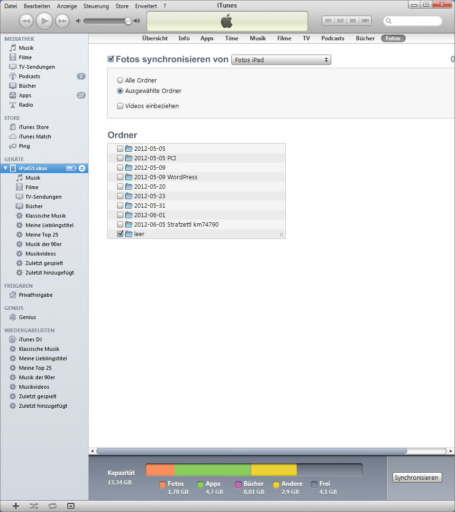455x512 pixels.
Task: Adjust the volume slider knob
Action: (128, 21)
